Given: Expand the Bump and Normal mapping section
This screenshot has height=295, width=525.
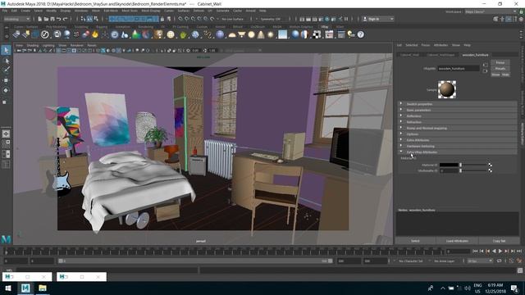Looking at the screenshot, I should (x=457, y=128).
